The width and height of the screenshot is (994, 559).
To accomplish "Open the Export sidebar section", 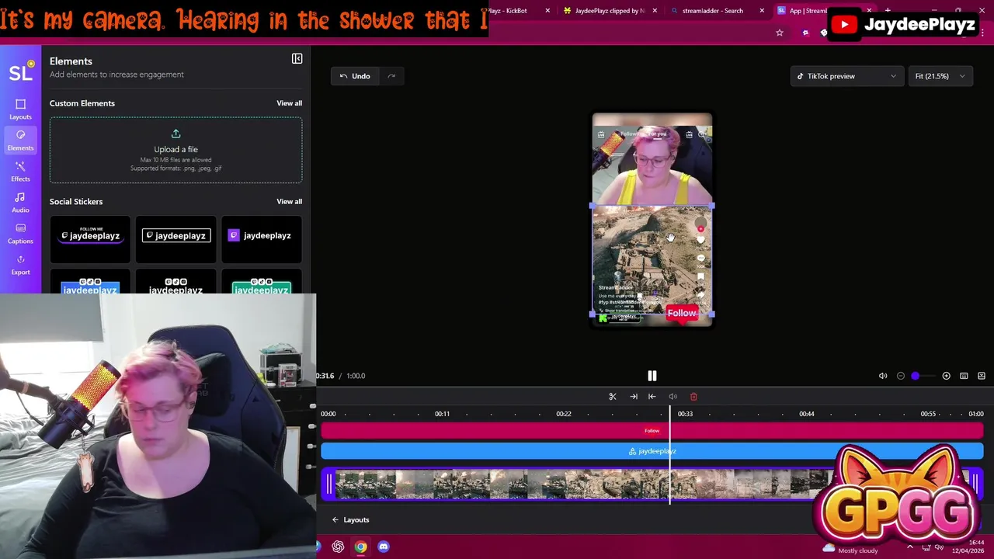I will 20,265.
